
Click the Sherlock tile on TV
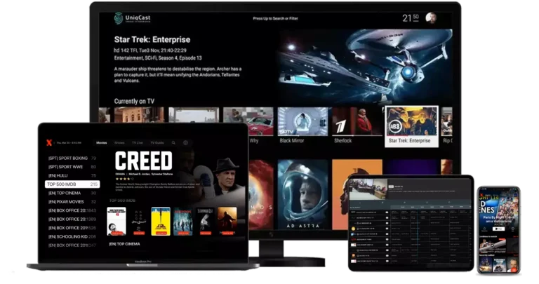[x=357, y=126]
